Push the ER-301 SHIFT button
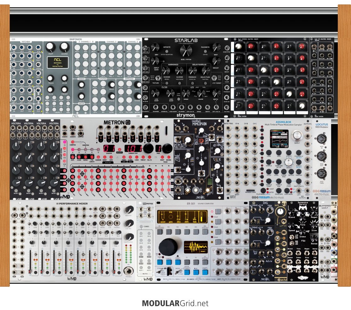 tap(205, 272)
